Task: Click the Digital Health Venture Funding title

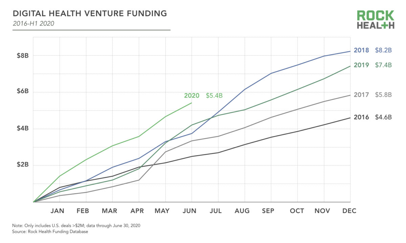Action: [x=90, y=14]
